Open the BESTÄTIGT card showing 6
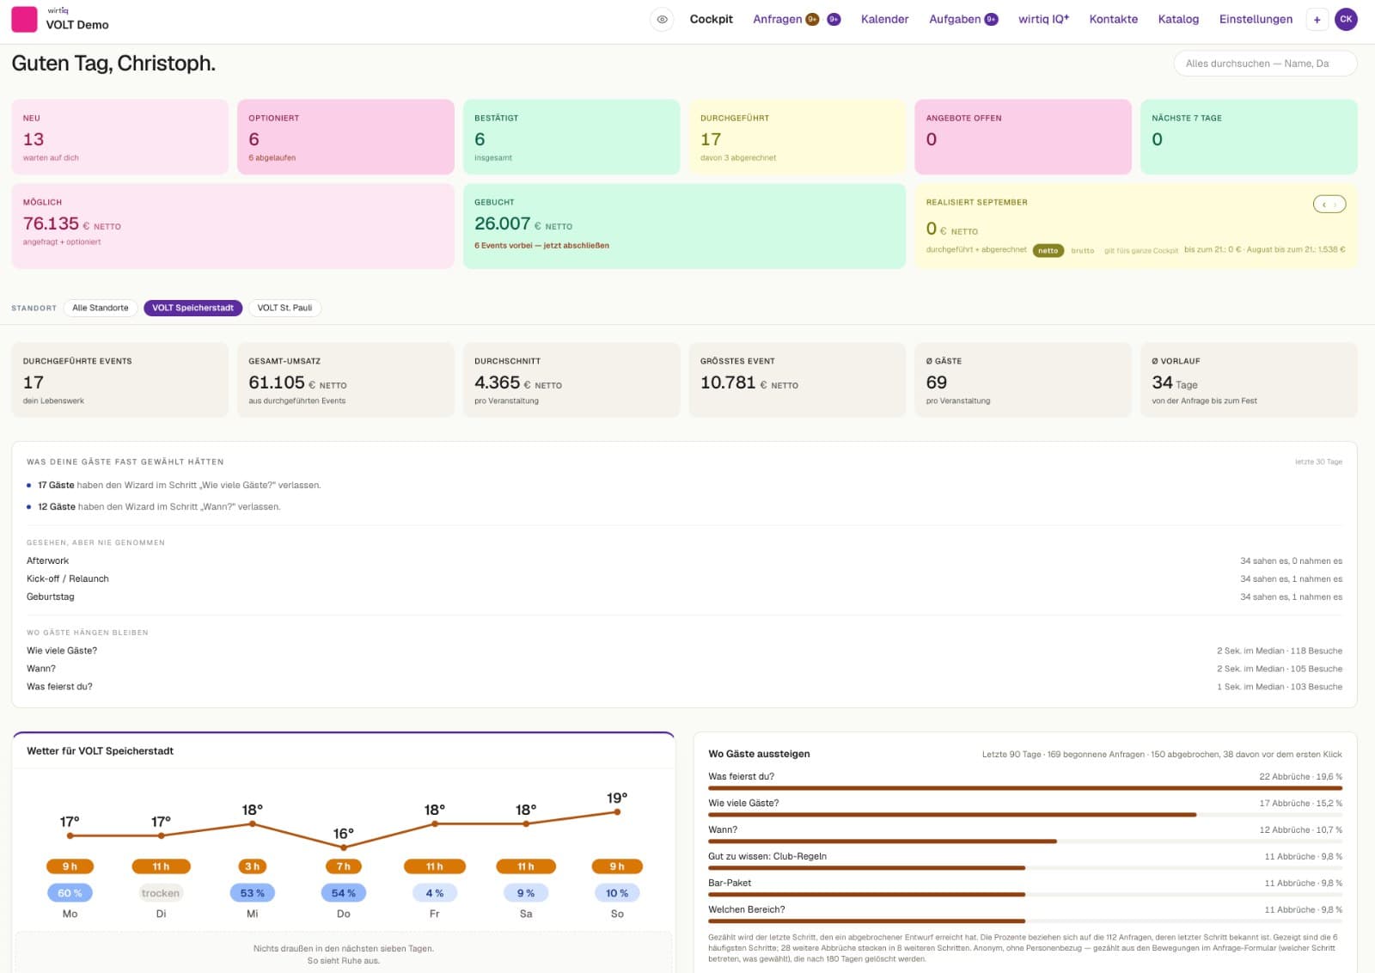 click(571, 137)
